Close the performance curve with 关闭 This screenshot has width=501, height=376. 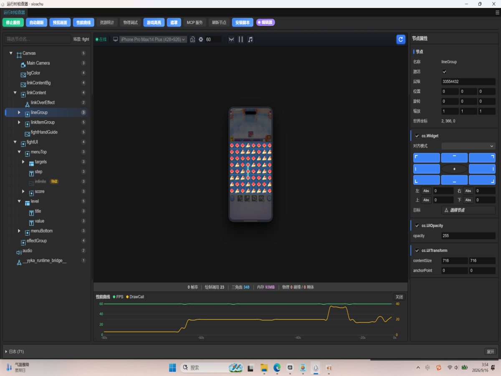(399, 297)
